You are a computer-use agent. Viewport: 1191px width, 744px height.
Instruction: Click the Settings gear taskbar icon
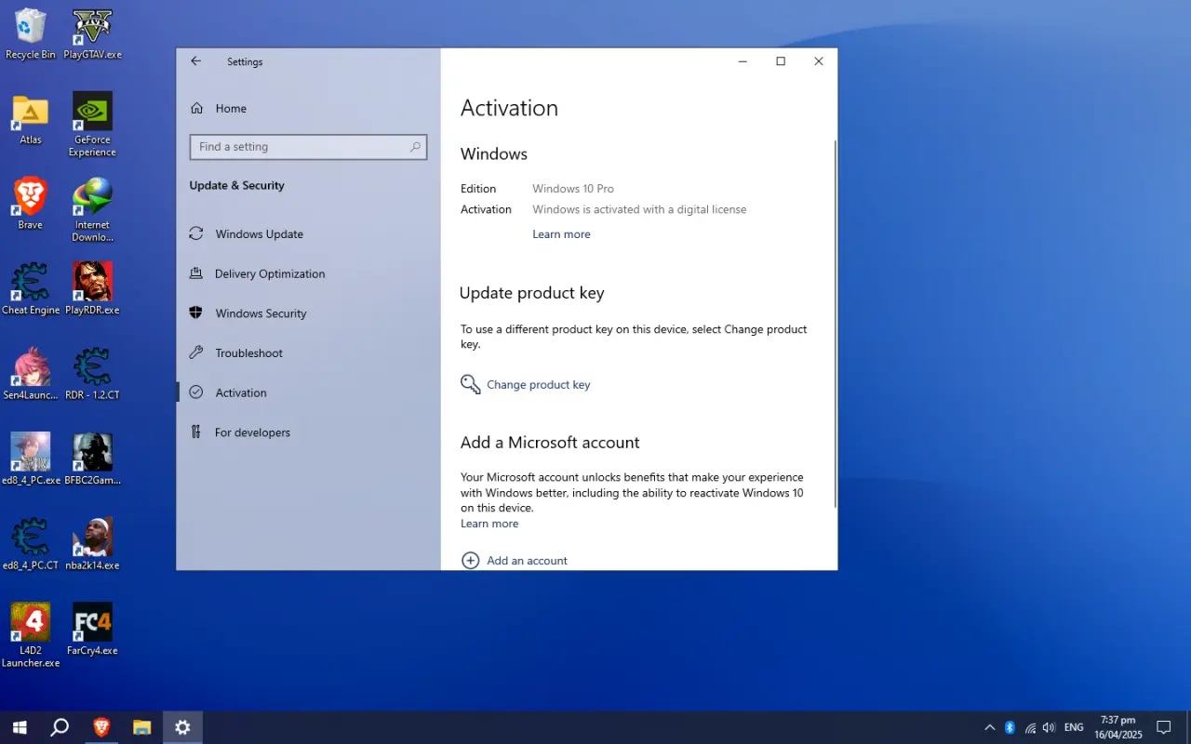182,727
